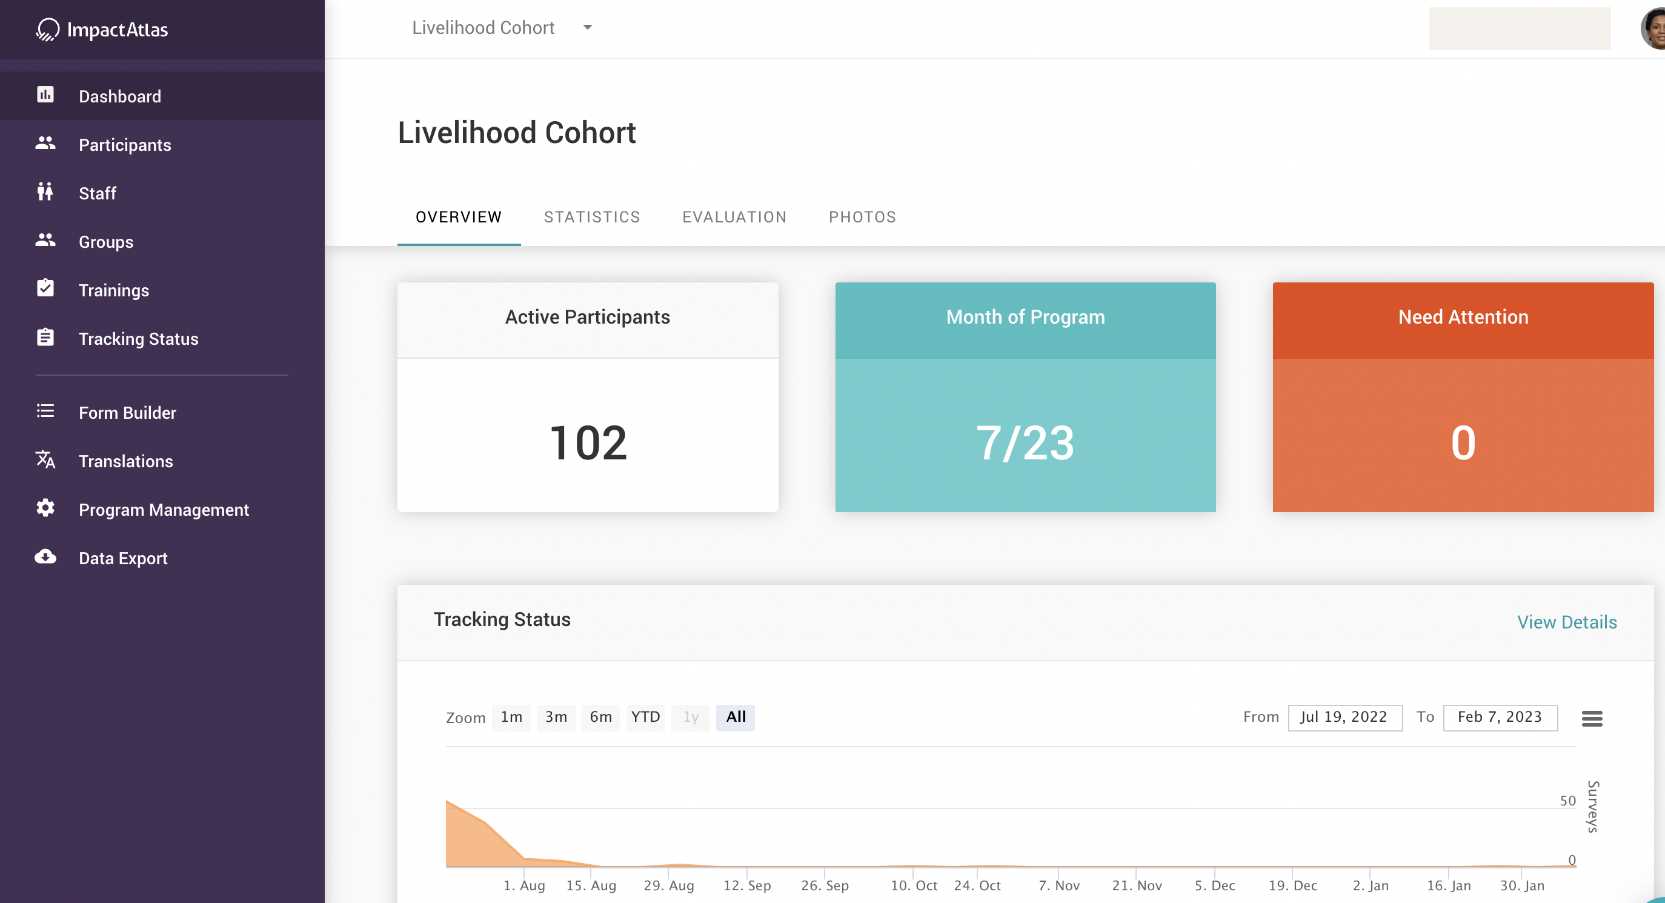Switch to the Evaluation tab

(x=734, y=216)
